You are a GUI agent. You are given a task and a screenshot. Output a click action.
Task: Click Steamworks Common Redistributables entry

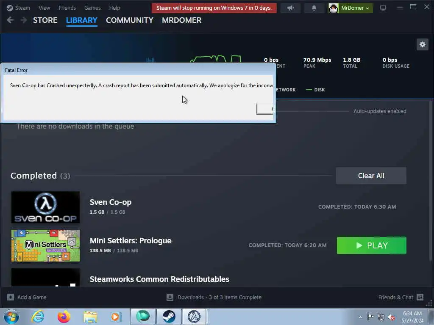[159, 279]
